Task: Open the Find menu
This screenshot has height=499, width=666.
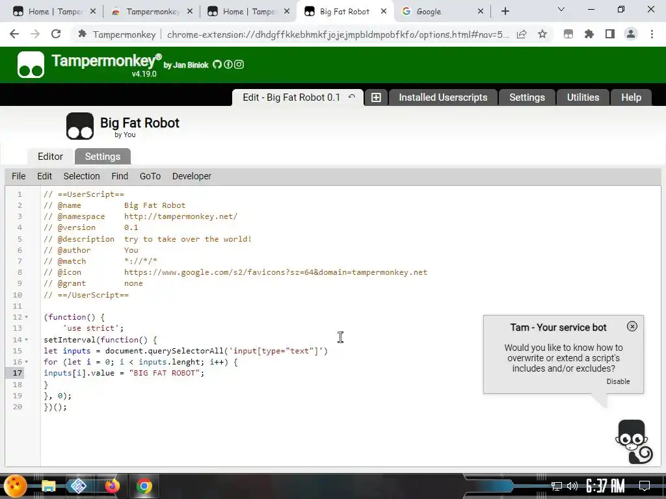Action: coord(120,176)
